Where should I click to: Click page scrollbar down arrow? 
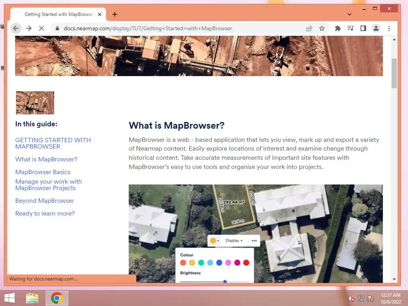[394, 279]
